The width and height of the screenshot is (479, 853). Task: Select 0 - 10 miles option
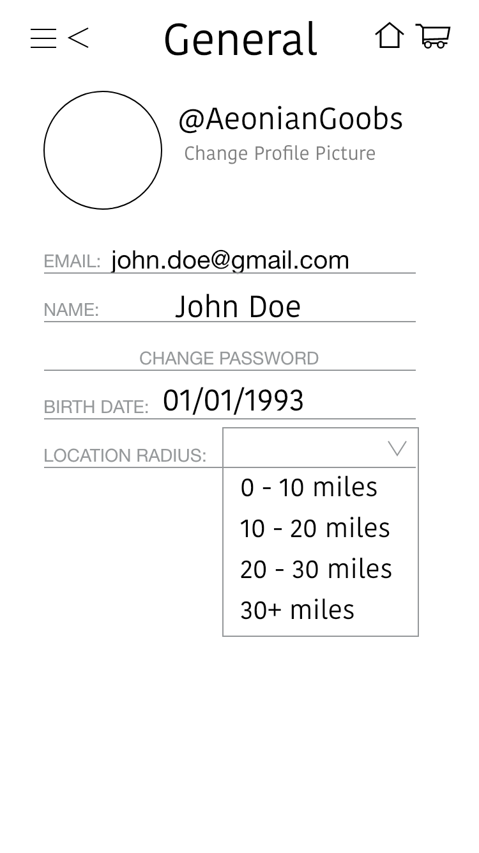[309, 488]
